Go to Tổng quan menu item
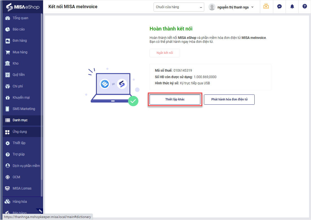Image resolution: width=311 pixels, height=220 pixels. click(x=21, y=18)
